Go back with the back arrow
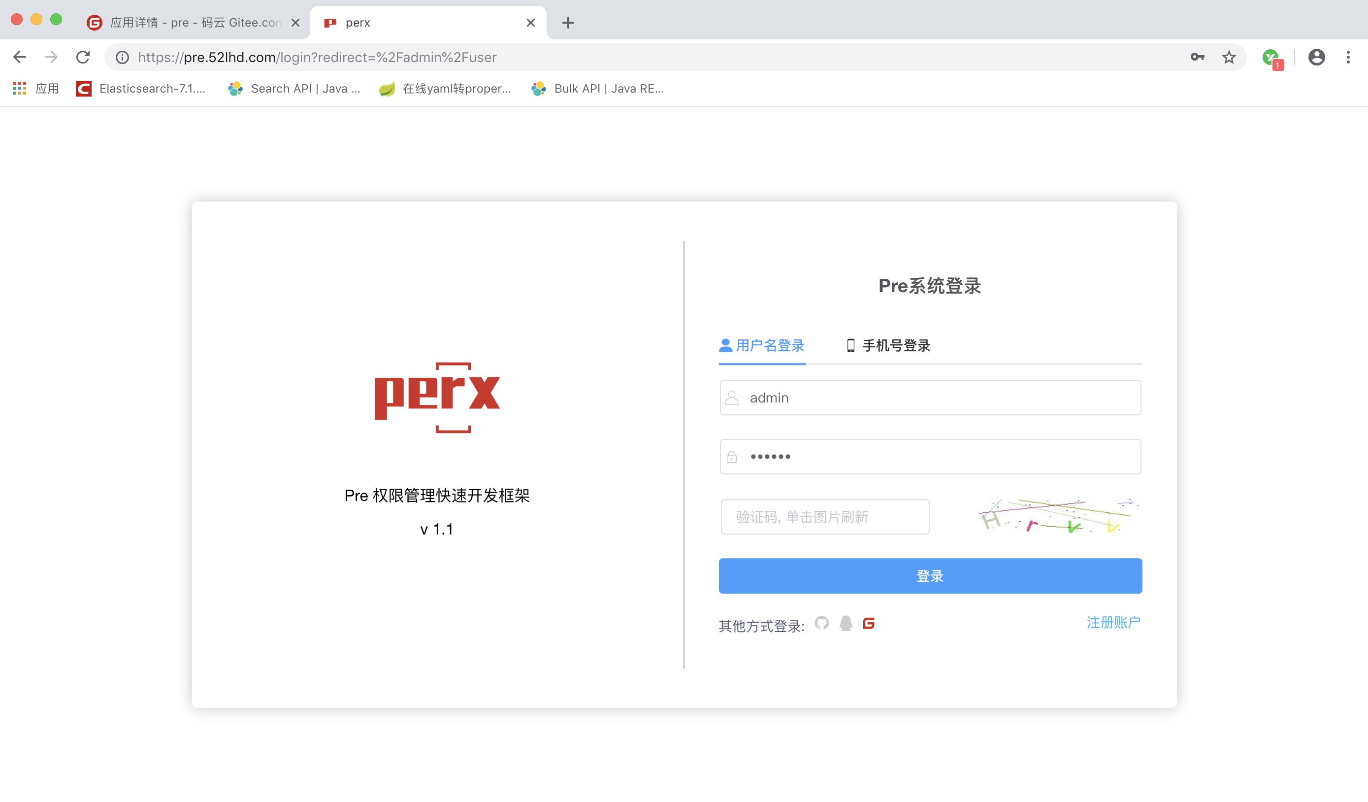Screen dimensions: 1368x802 20,57
